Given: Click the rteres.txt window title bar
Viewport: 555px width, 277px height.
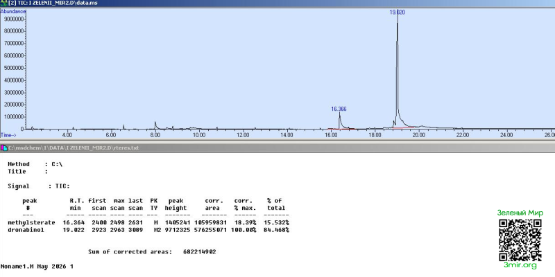Looking at the screenshot, I should click(x=277, y=148).
